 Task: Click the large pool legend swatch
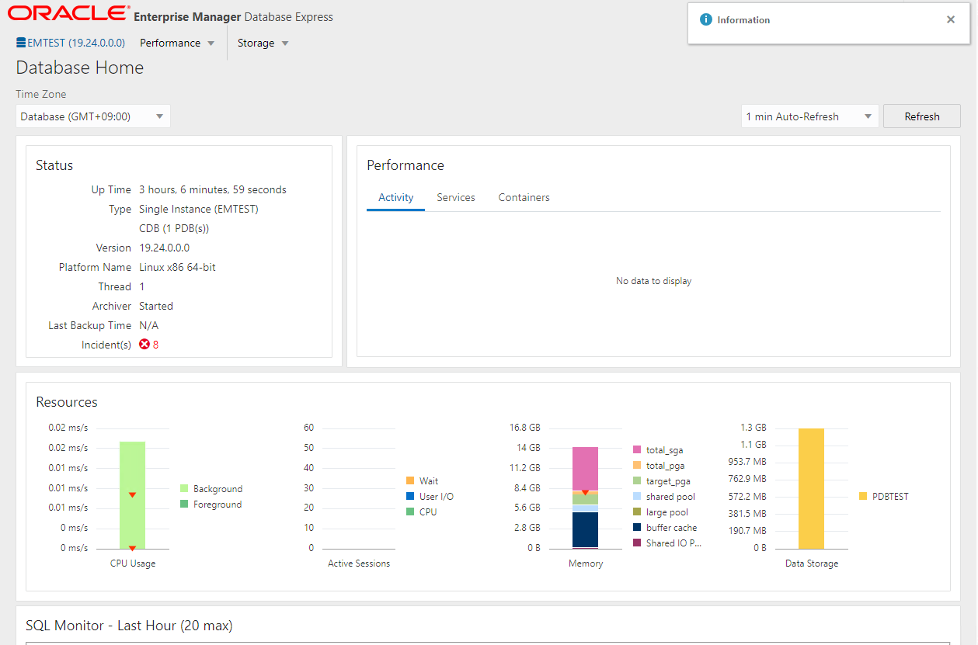tap(637, 512)
